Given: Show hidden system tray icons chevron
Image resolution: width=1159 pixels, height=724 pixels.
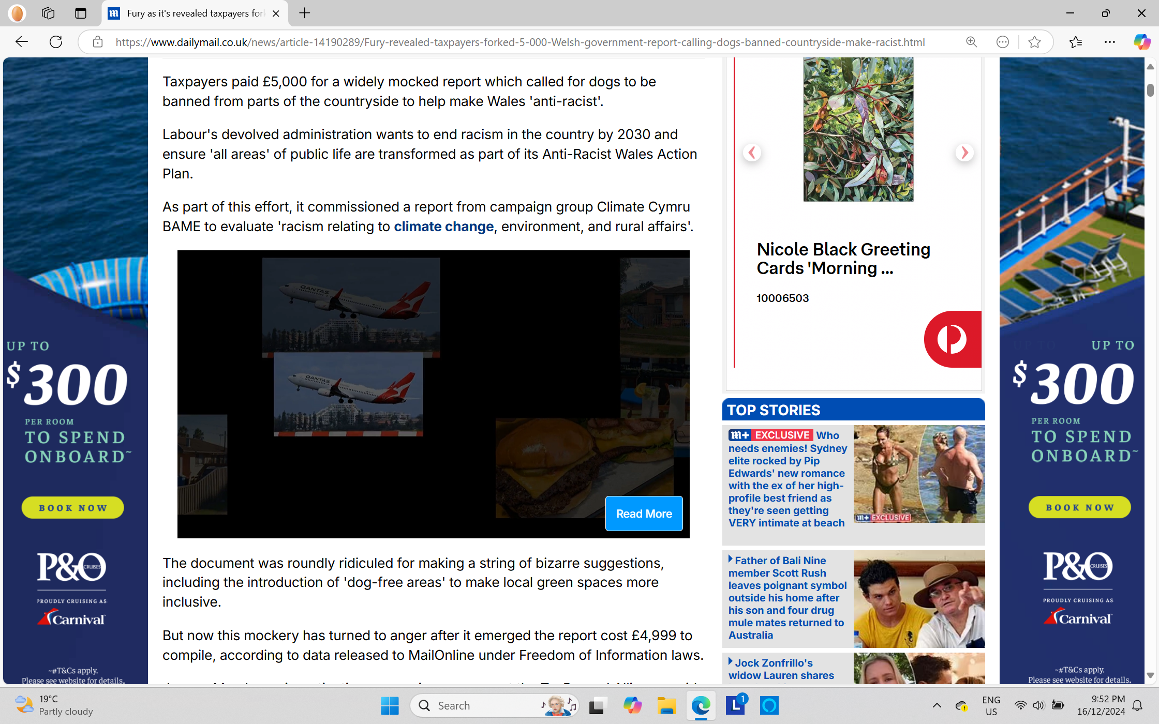Looking at the screenshot, I should tap(937, 705).
